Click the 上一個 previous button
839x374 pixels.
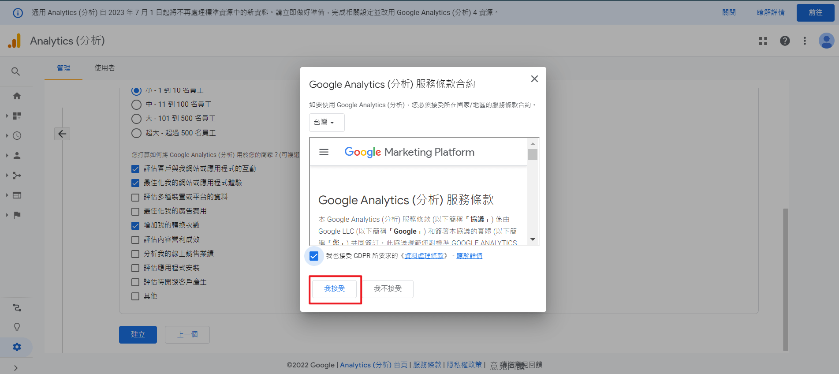tap(187, 335)
